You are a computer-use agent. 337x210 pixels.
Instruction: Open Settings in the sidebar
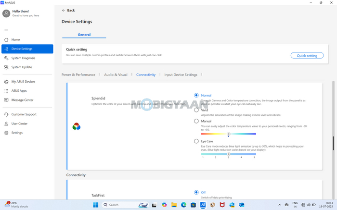coord(27,133)
